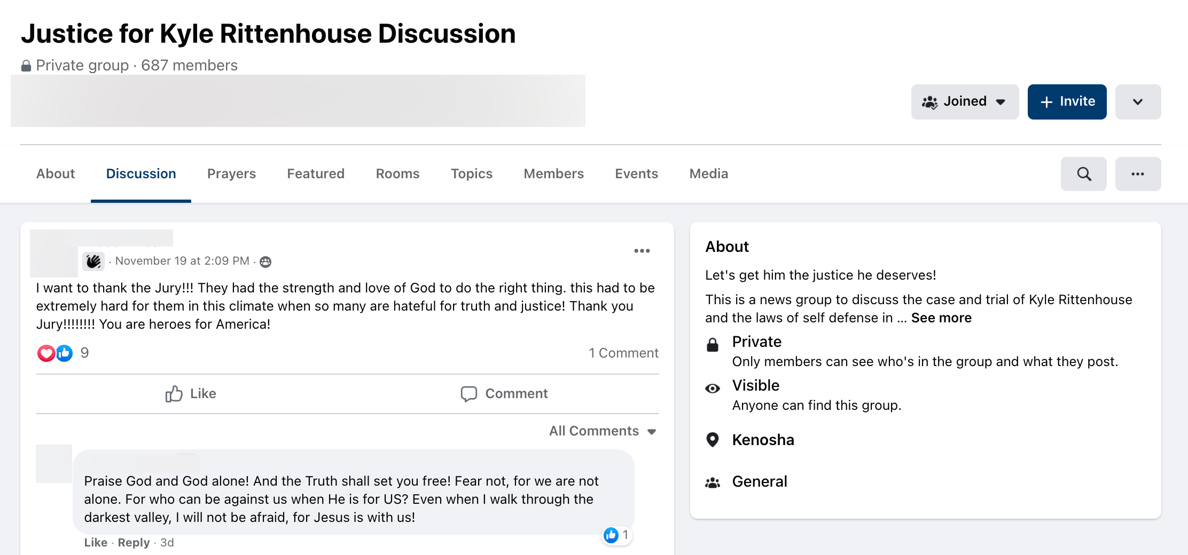Expand the chevron next to Invite
This screenshot has width=1188, height=555.
click(1138, 101)
